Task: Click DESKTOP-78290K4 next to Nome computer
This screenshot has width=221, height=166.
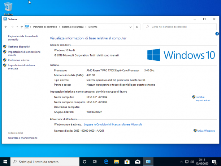Action: tap(97, 97)
